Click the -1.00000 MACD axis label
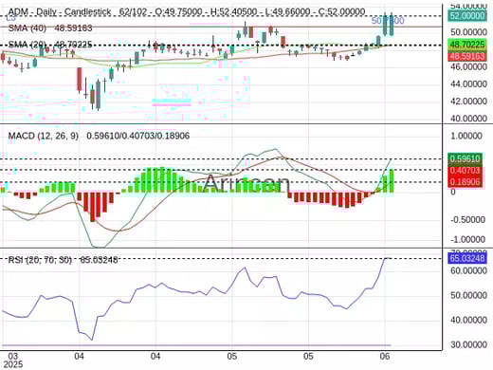 (467, 239)
